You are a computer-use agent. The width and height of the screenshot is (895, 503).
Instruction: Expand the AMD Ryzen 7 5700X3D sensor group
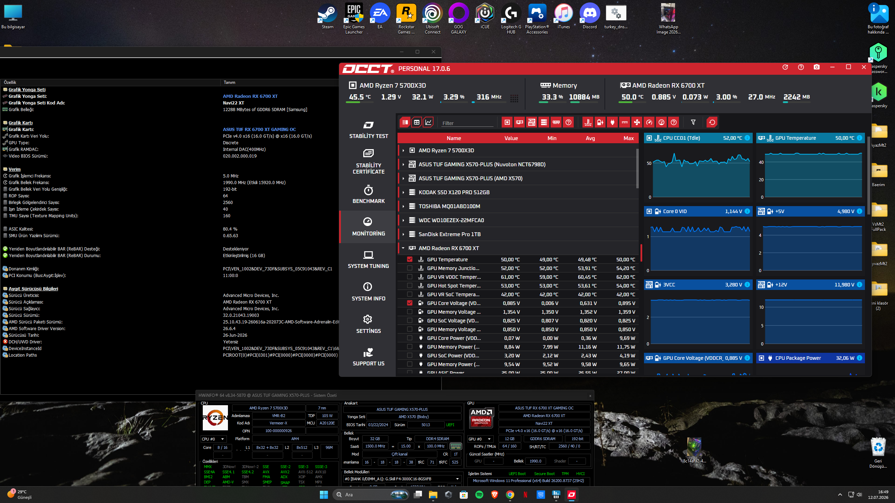pyautogui.click(x=403, y=151)
